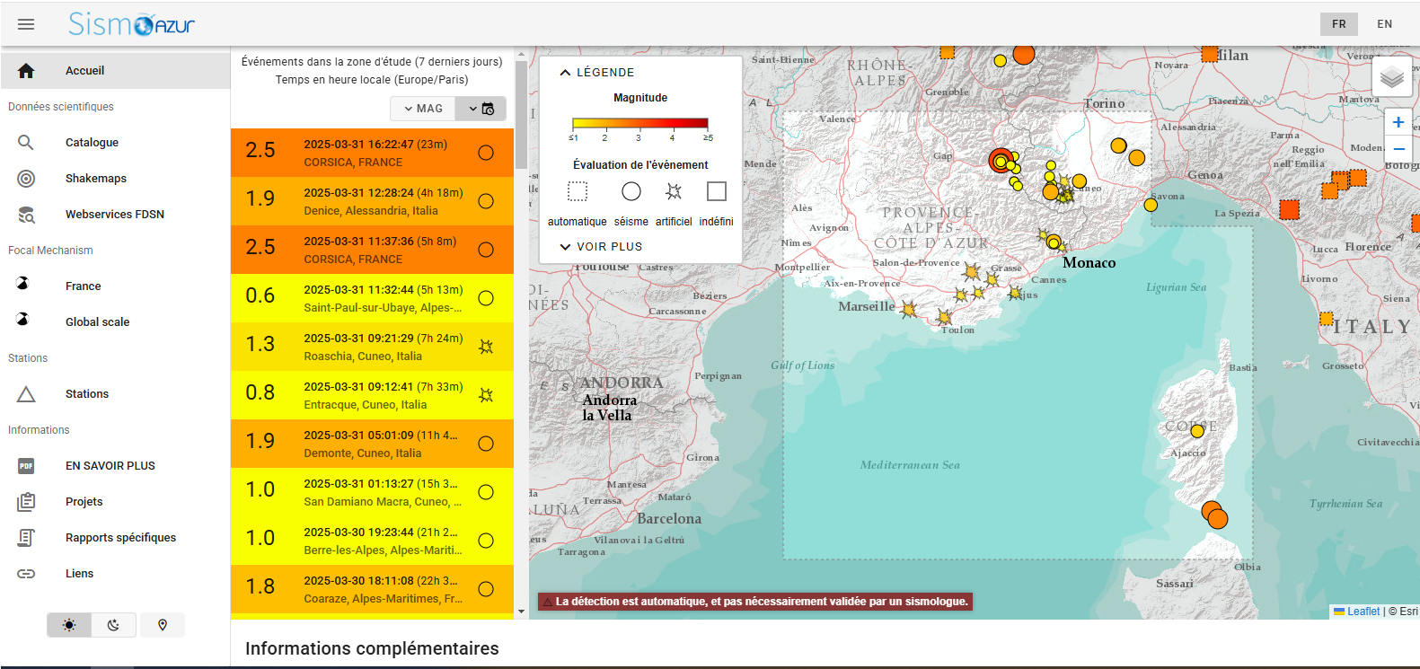Click the map pin location button

(x=163, y=625)
